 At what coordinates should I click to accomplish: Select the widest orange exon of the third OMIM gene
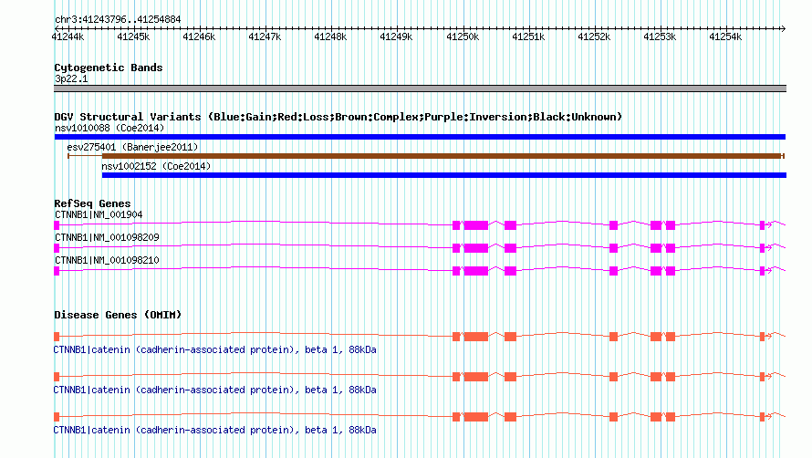coord(476,417)
